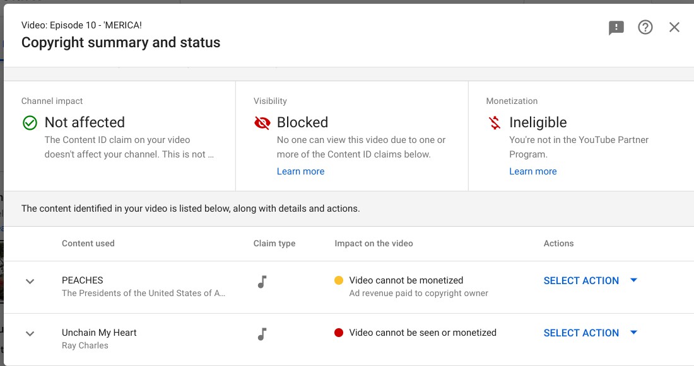694x366 pixels.
Task: Open SELECT ACTION for PEACHES claim
Action: (580, 281)
